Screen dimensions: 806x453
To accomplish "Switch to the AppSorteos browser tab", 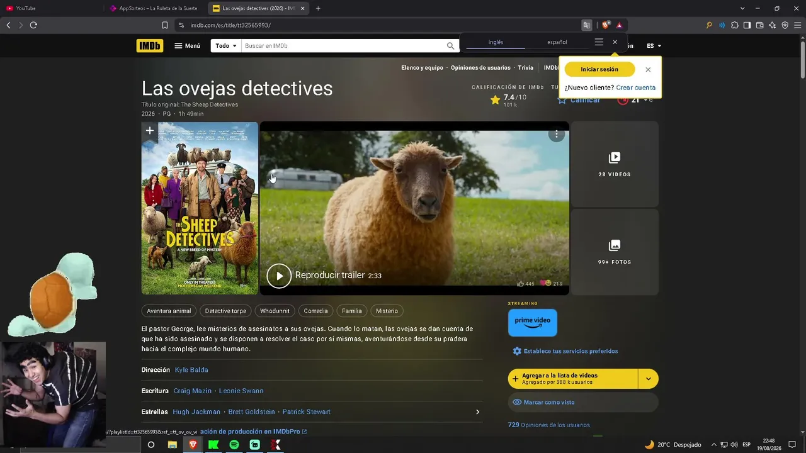I will tap(154, 8).
